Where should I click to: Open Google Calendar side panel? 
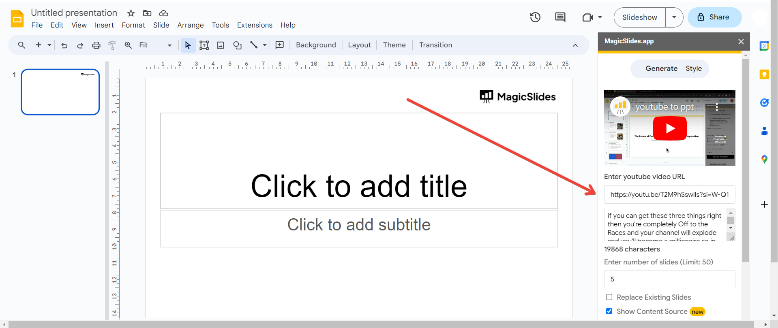(x=764, y=46)
